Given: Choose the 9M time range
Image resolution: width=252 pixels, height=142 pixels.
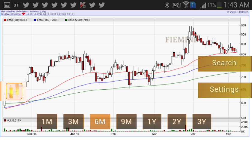Looking at the screenshot, I should 127,122.
